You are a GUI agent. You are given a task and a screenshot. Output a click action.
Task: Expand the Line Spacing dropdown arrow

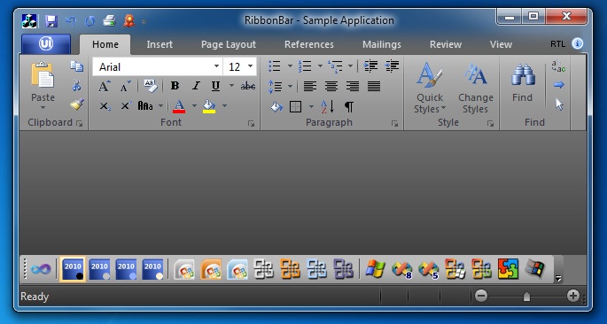click(290, 86)
